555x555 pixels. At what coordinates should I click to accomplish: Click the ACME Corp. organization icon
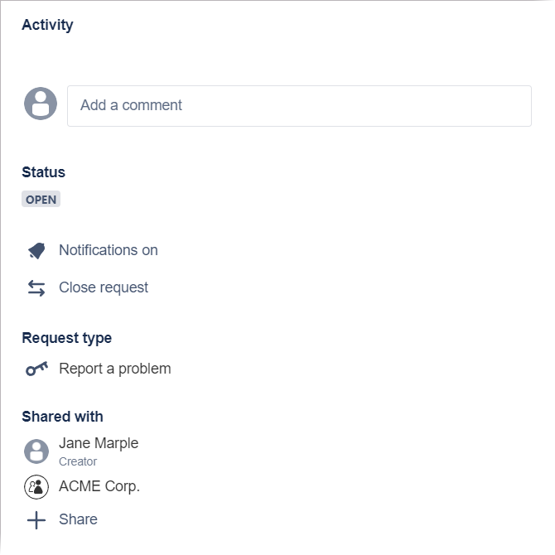36,486
